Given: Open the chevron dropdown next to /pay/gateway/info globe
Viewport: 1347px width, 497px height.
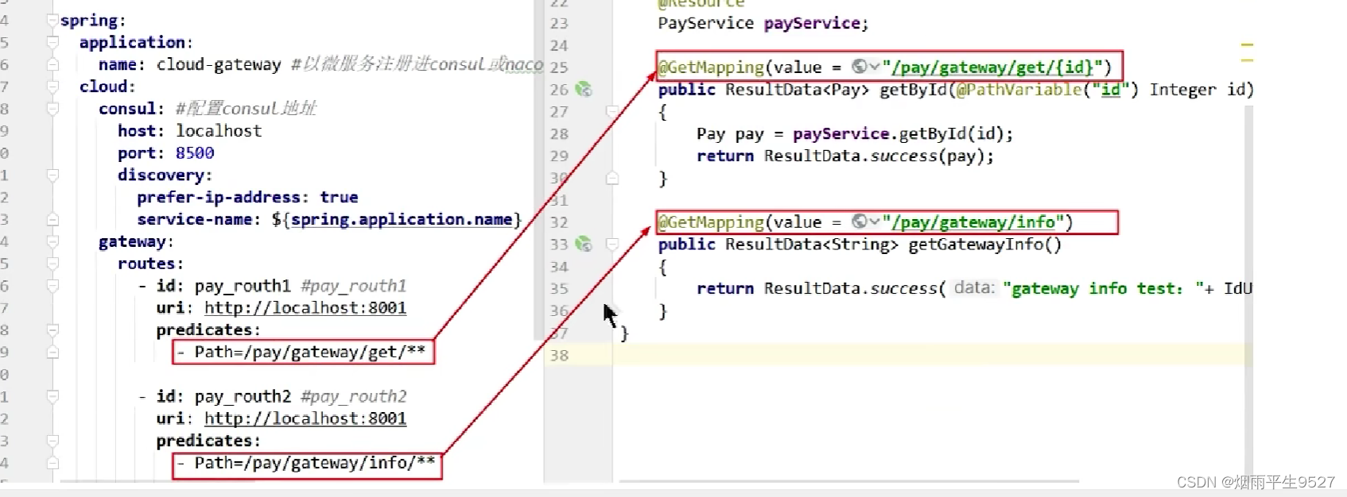Looking at the screenshot, I should (875, 222).
